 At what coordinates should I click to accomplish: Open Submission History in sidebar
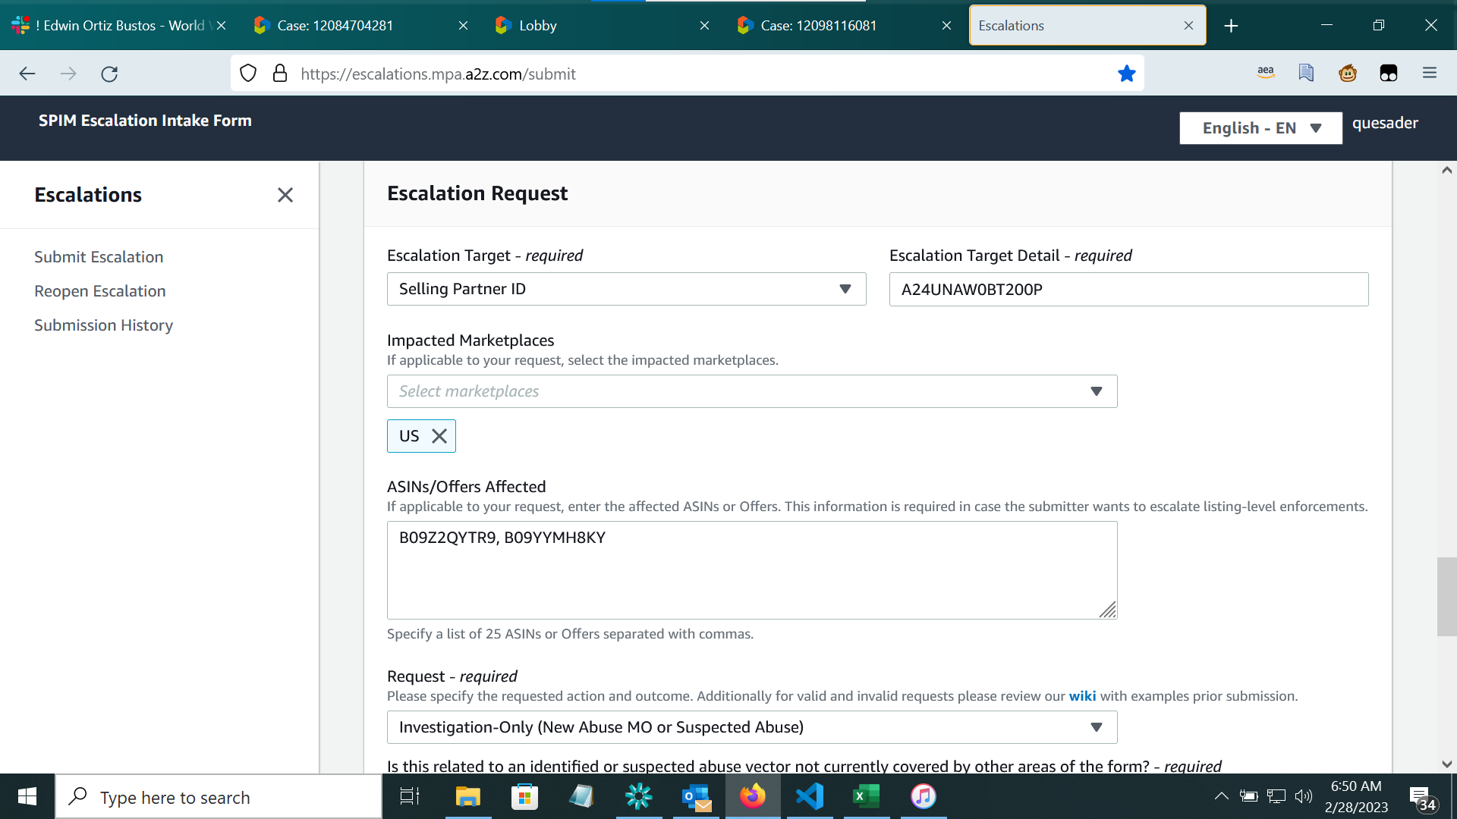point(104,325)
